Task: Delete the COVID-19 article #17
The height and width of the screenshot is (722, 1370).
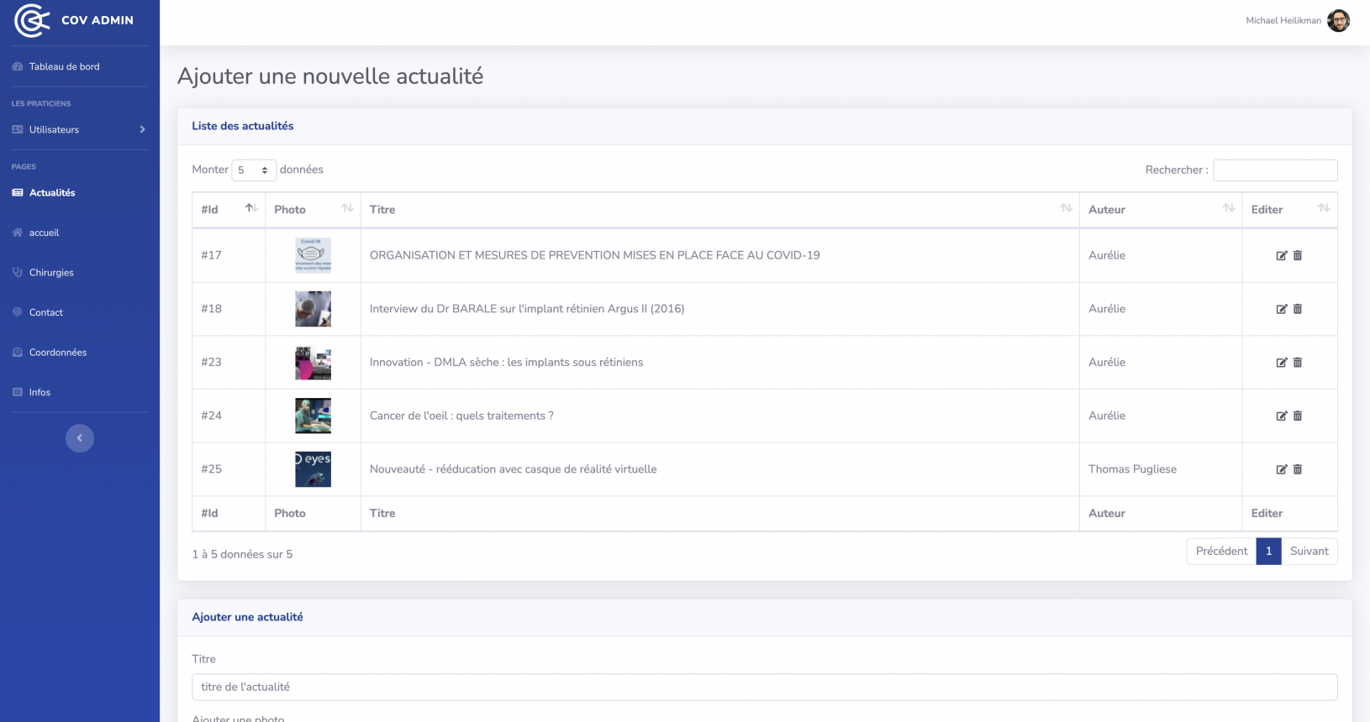Action: coord(1298,255)
